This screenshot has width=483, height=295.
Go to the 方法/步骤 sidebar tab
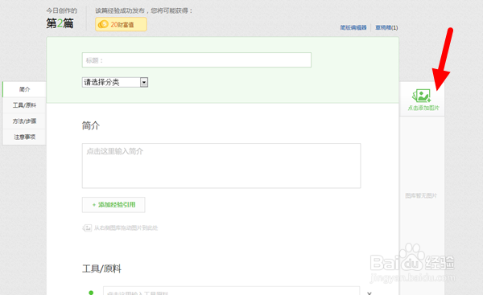pyautogui.click(x=24, y=121)
